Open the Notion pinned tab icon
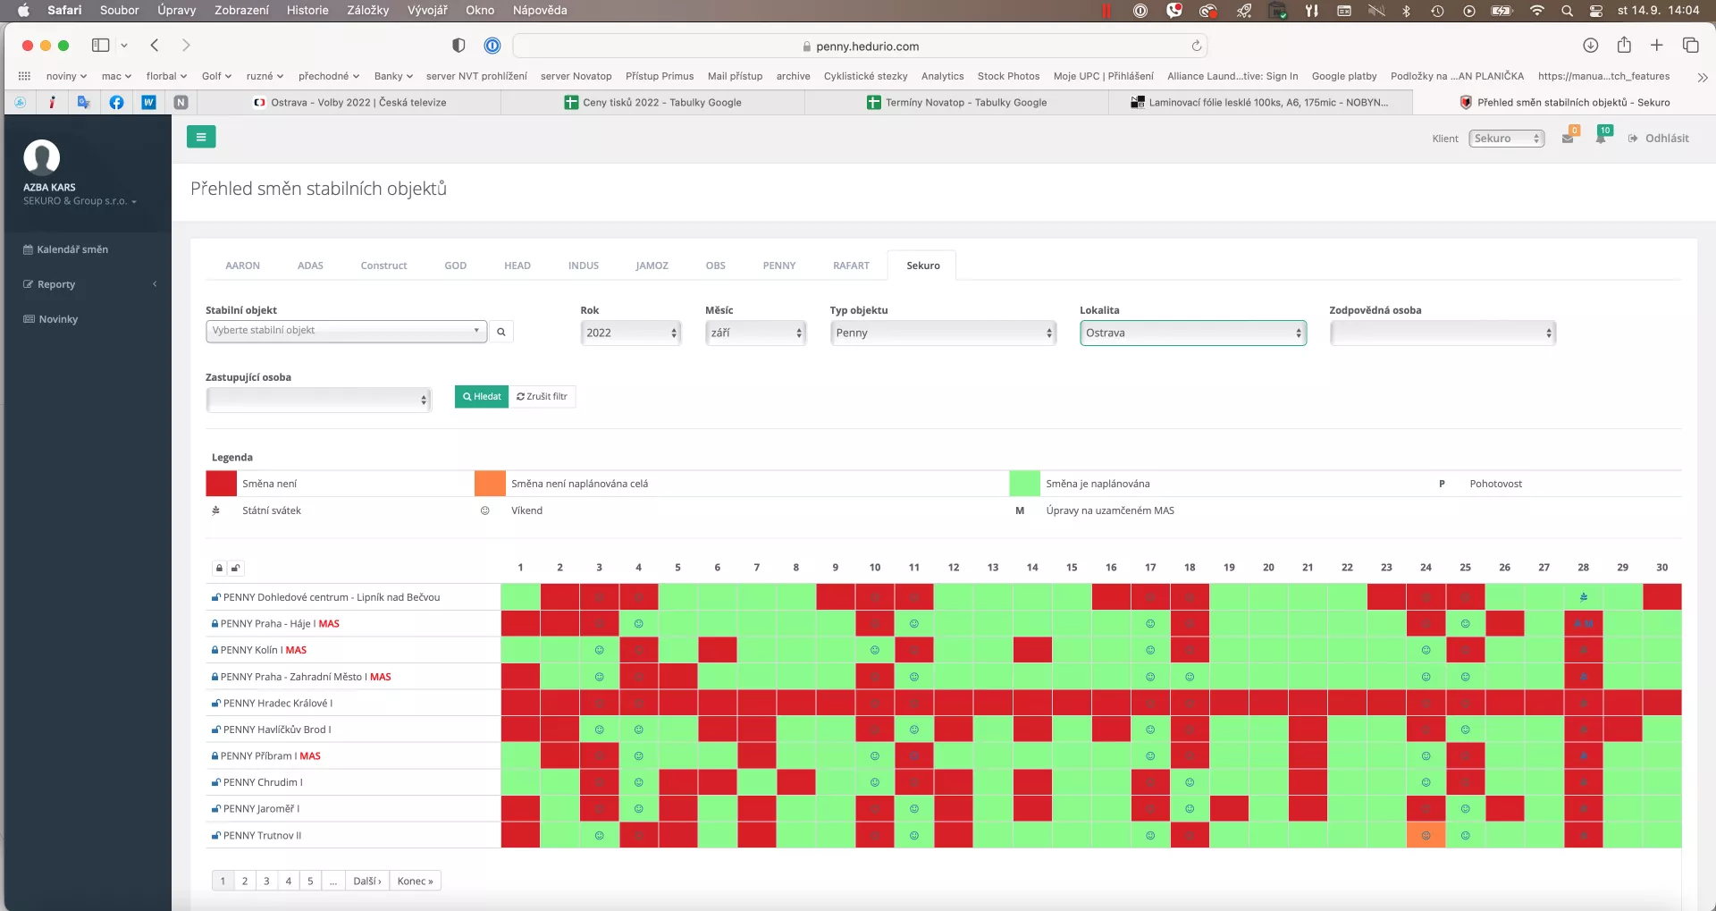This screenshot has width=1716, height=911. pos(181,103)
